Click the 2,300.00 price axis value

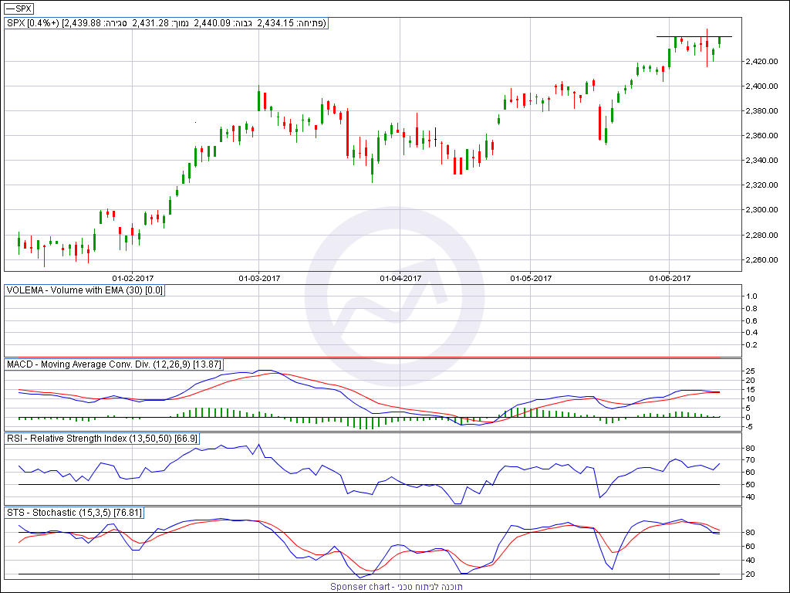[x=761, y=210]
